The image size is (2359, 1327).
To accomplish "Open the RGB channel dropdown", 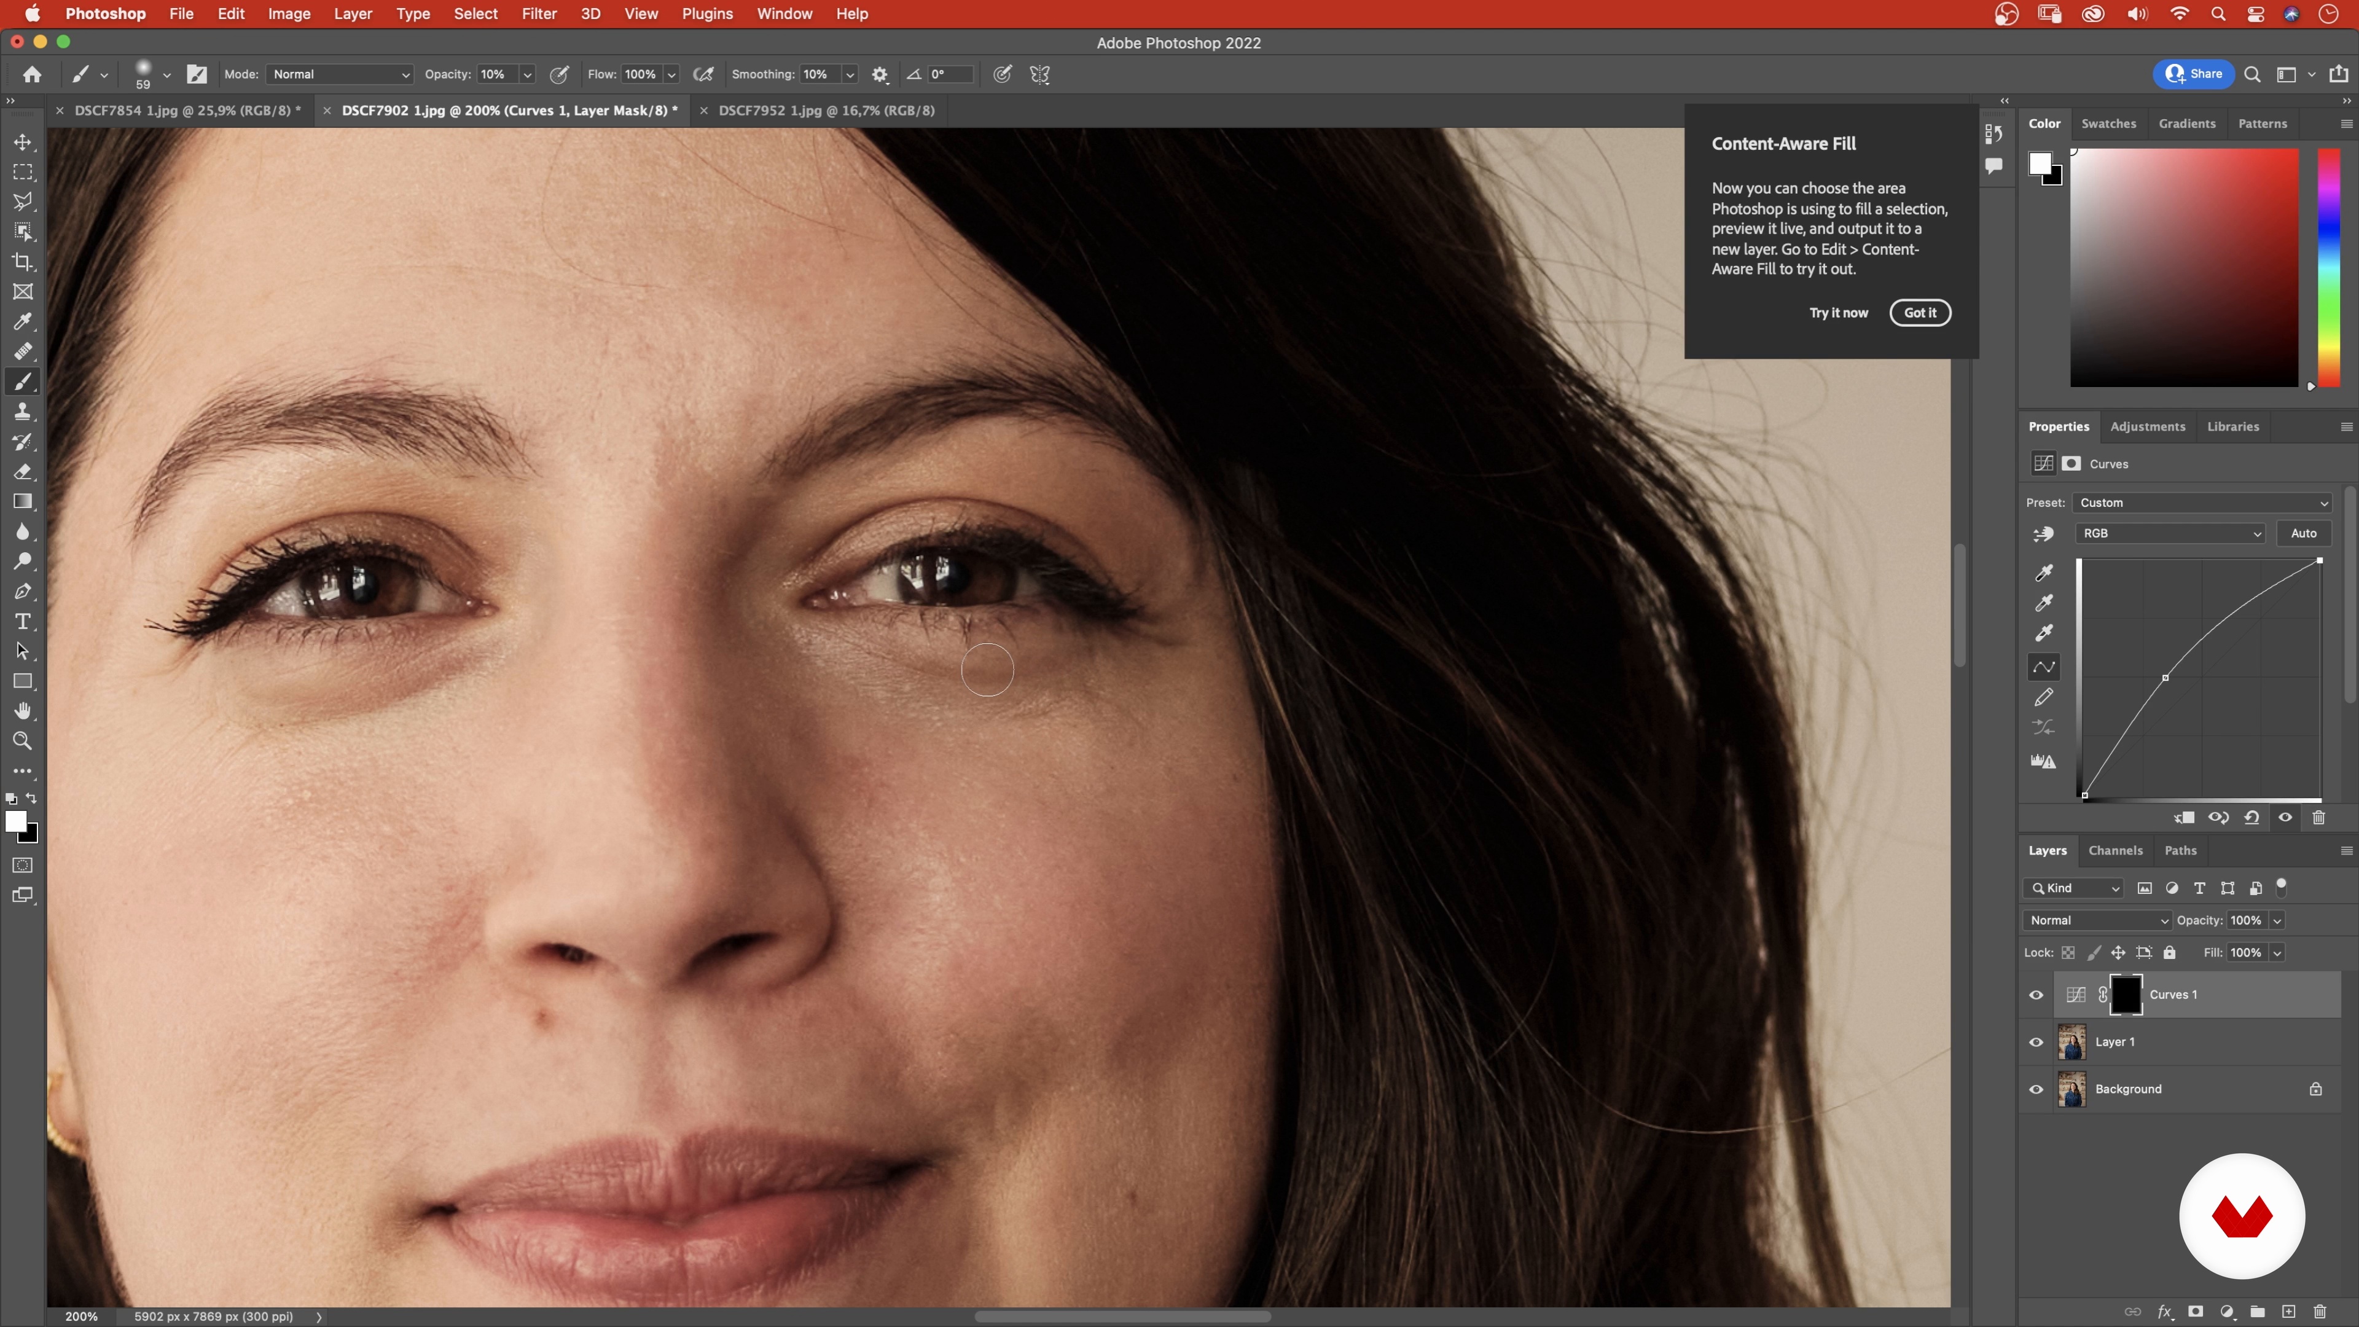I will click(2170, 533).
